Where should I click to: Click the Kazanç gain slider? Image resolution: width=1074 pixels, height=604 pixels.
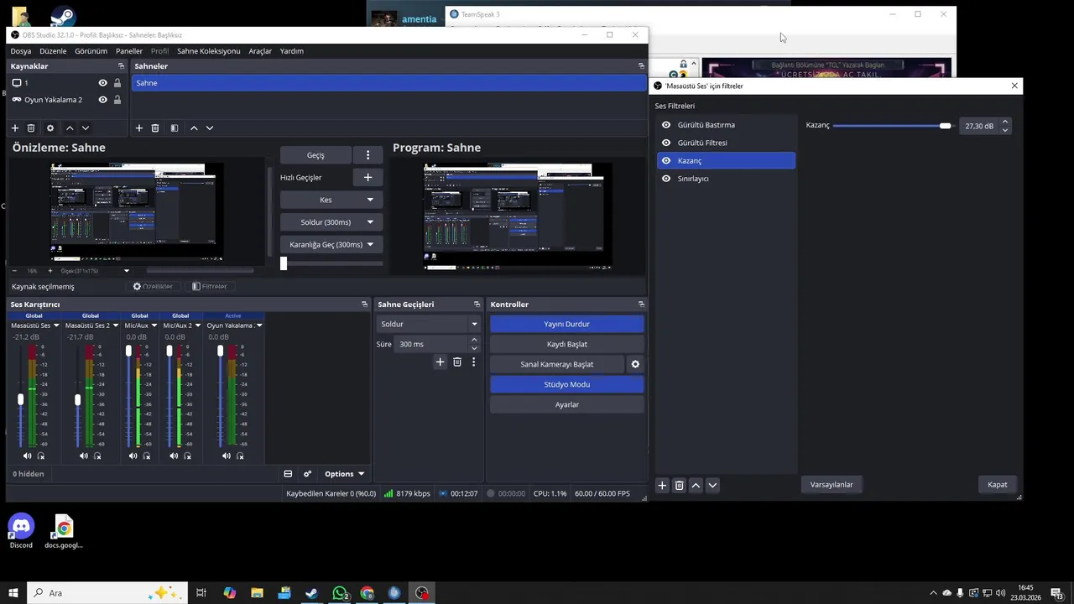click(x=893, y=126)
